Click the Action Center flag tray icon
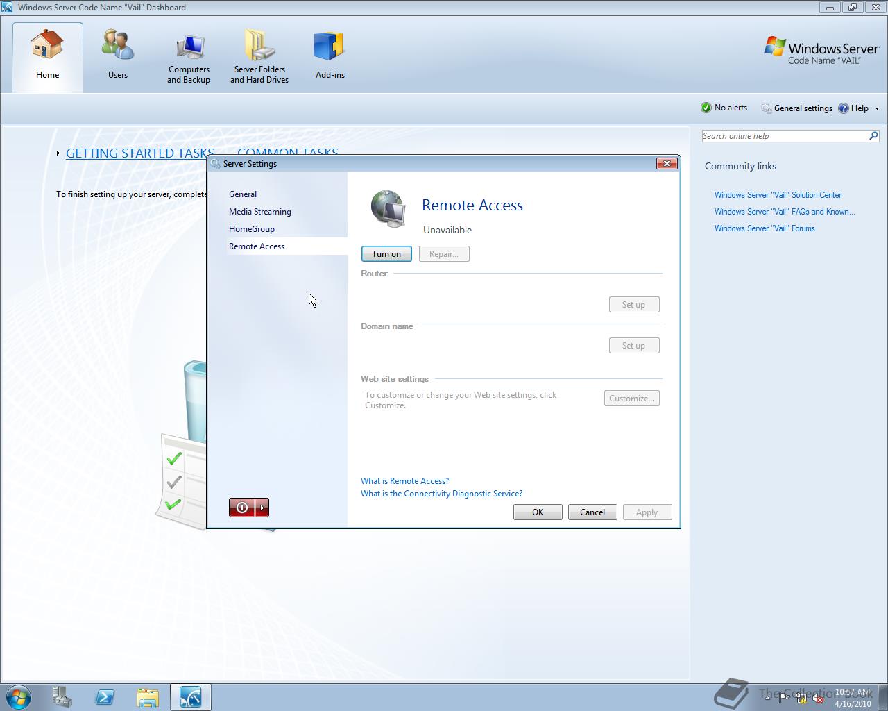The image size is (888, 711). (784, 699)
